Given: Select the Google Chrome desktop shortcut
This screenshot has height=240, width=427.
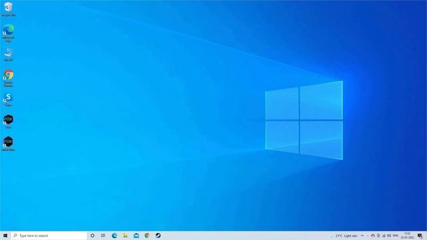Looking at the screenshot, I should pyautogui.click(x=8, y=78).
